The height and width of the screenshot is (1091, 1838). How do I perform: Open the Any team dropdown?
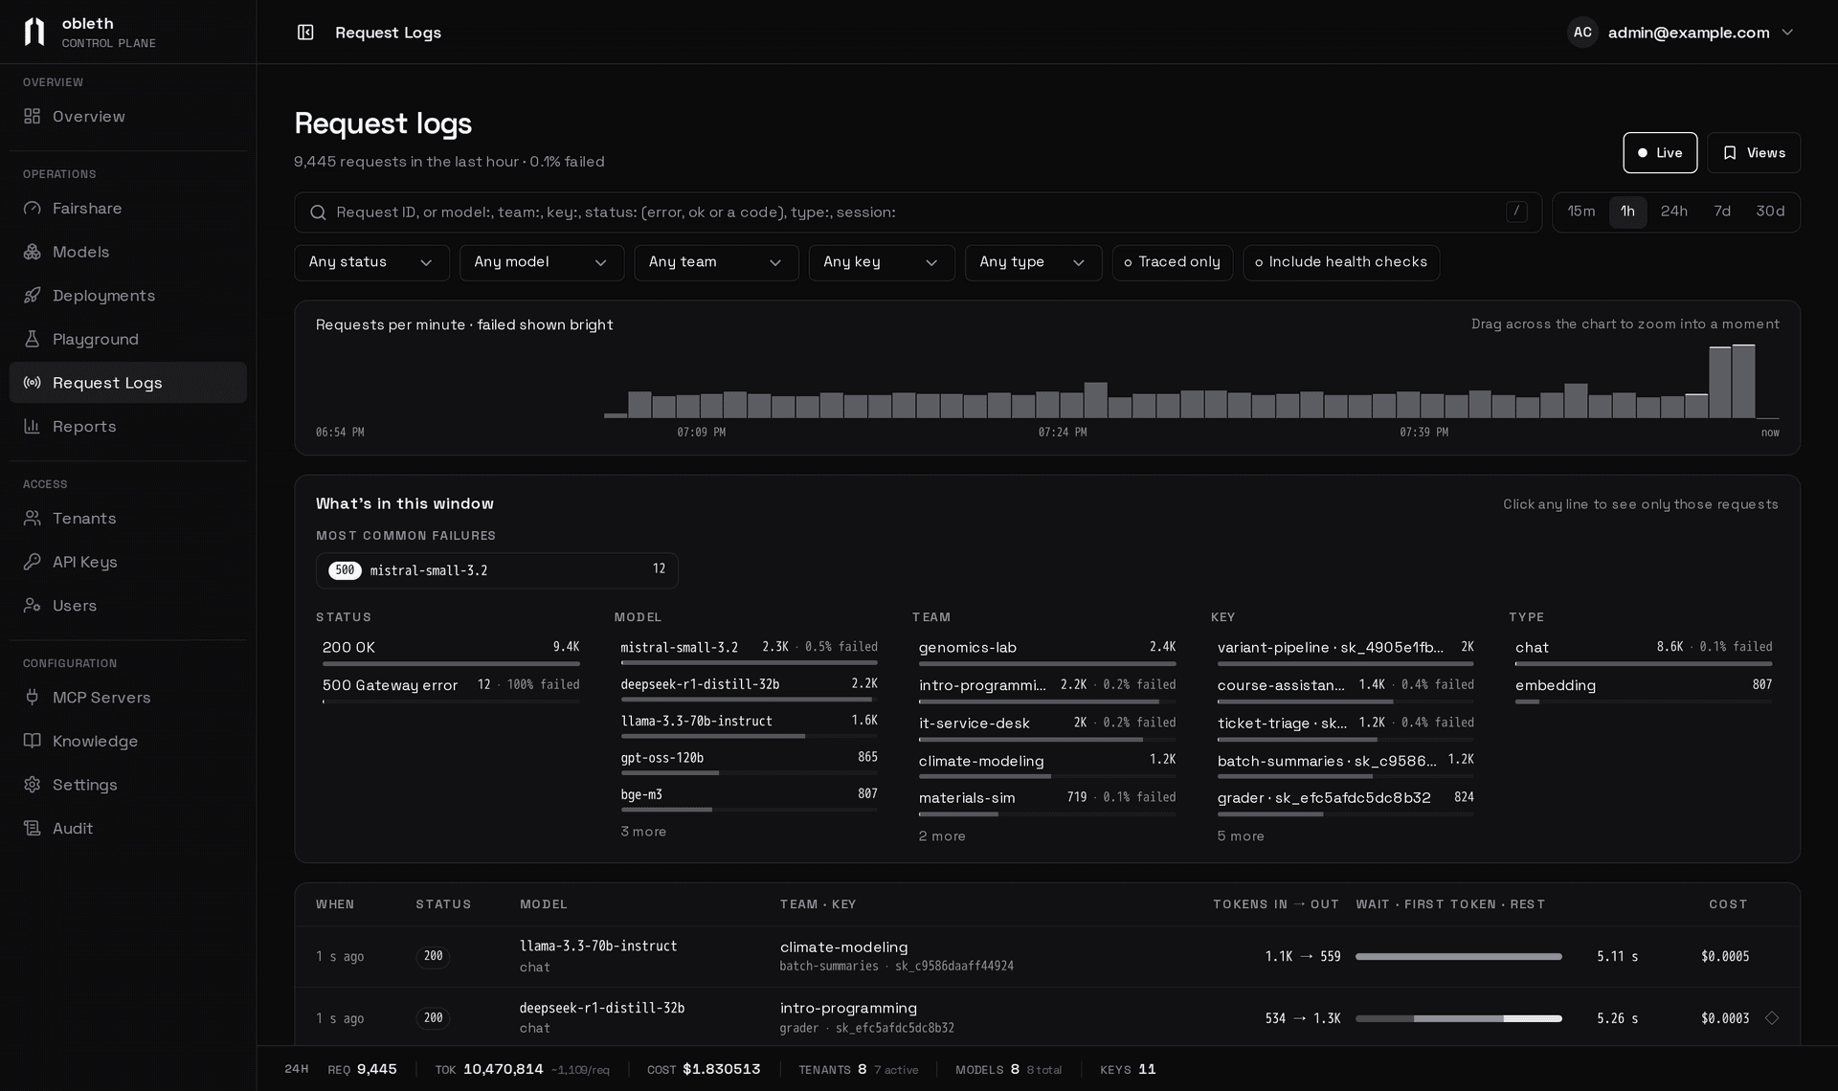(716, 262)
